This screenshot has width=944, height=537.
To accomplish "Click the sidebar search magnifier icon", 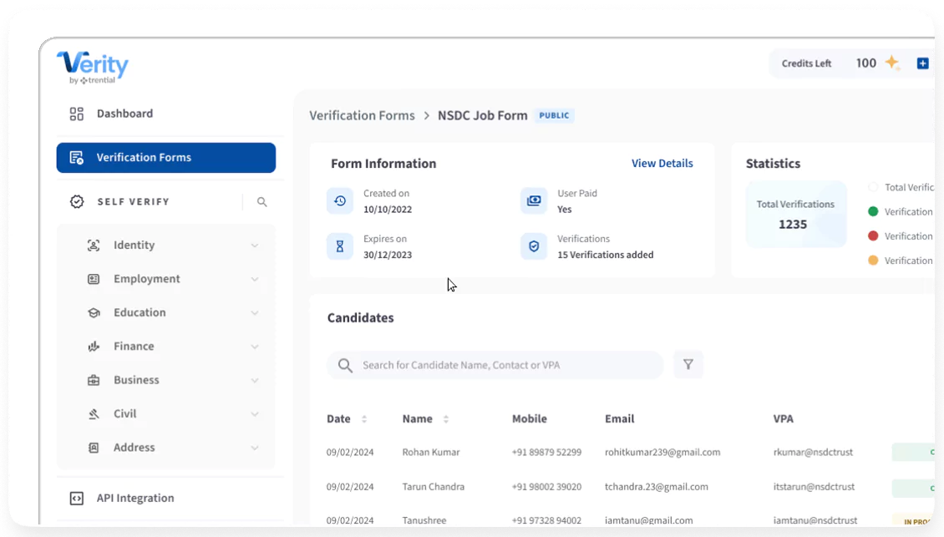I will pyautogui.click(x=262, y=202).
